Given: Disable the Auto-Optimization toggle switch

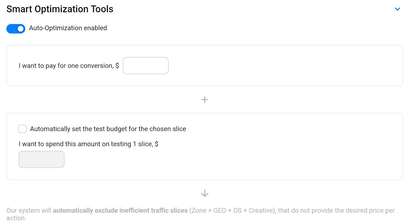Looking at the screenshot, I should pyautogui.click(x=16, y=29).
